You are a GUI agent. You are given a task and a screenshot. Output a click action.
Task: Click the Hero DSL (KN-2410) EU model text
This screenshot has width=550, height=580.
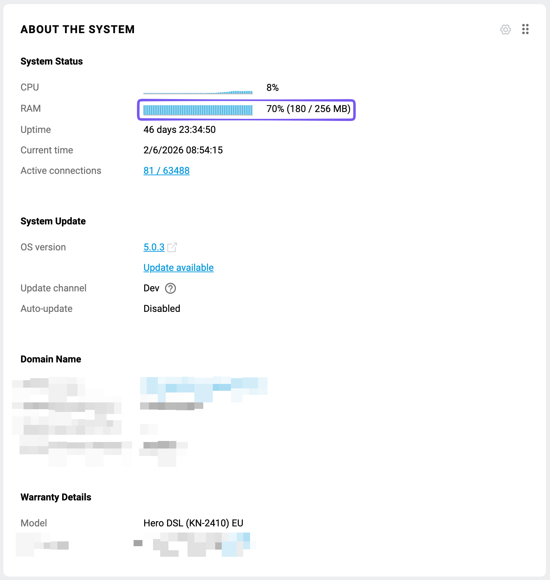[193, 523]
